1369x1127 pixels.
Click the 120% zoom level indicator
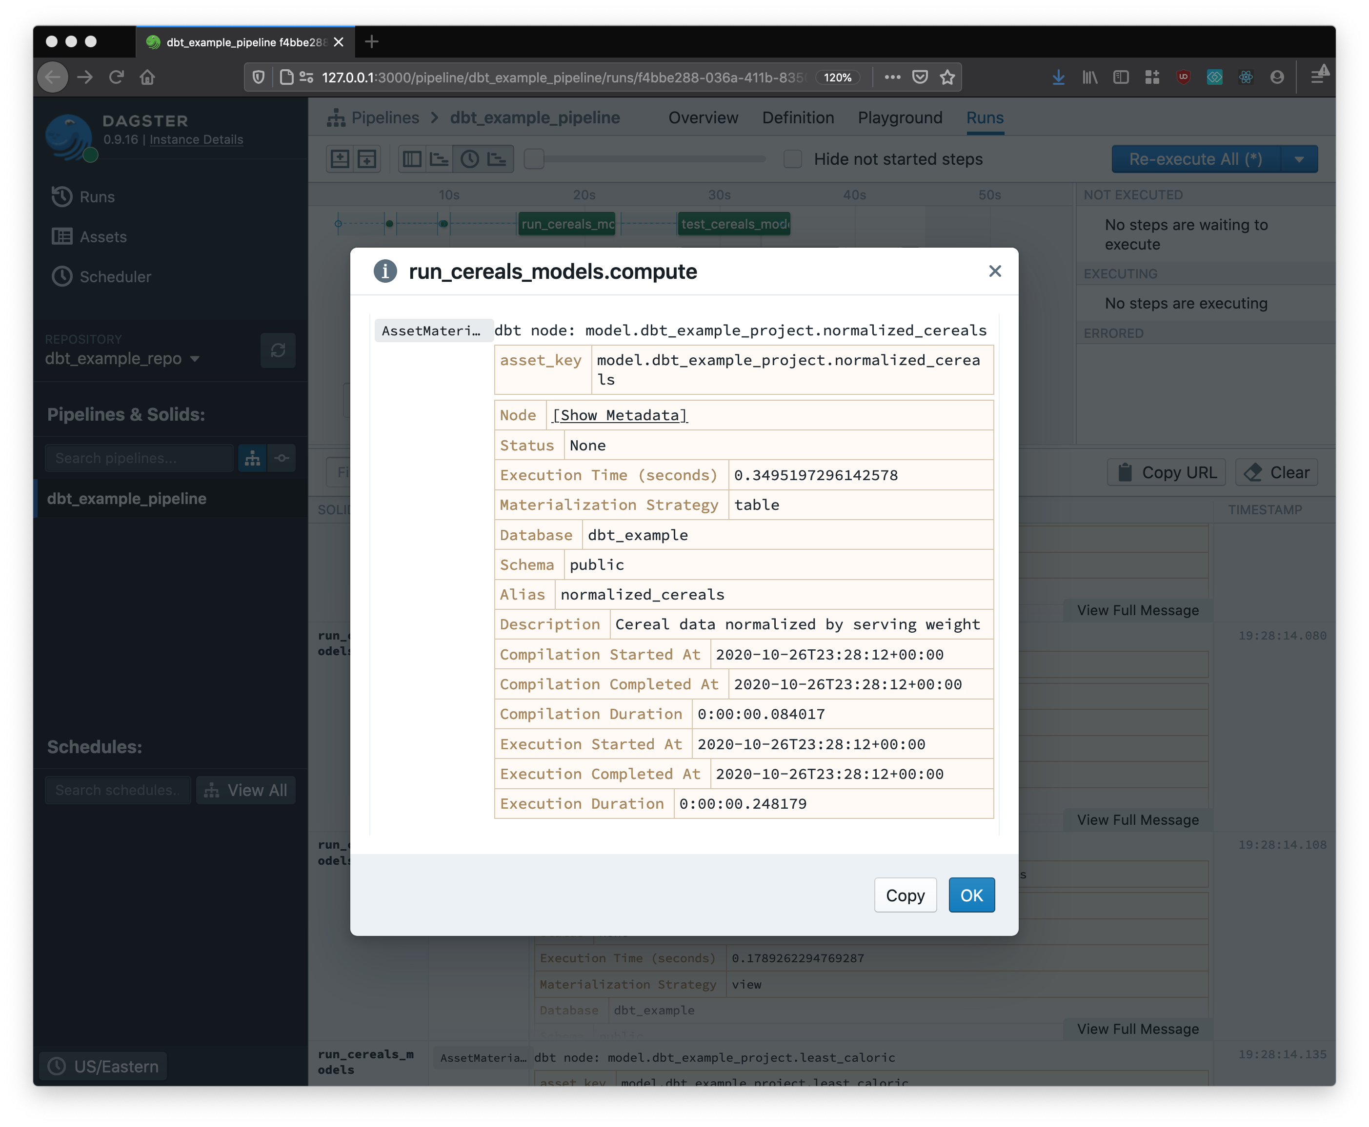coord(838,77)
